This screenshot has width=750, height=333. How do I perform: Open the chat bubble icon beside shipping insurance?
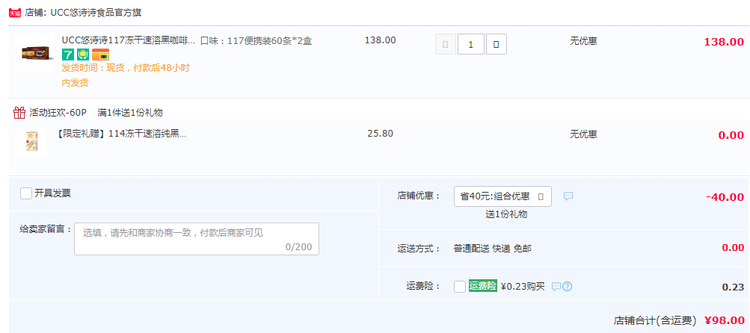point(556,286)
